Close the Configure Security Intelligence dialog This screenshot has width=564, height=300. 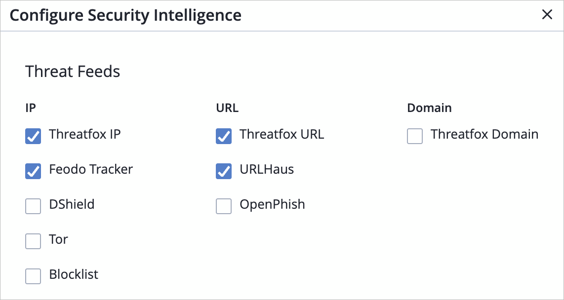click(547, 15)
